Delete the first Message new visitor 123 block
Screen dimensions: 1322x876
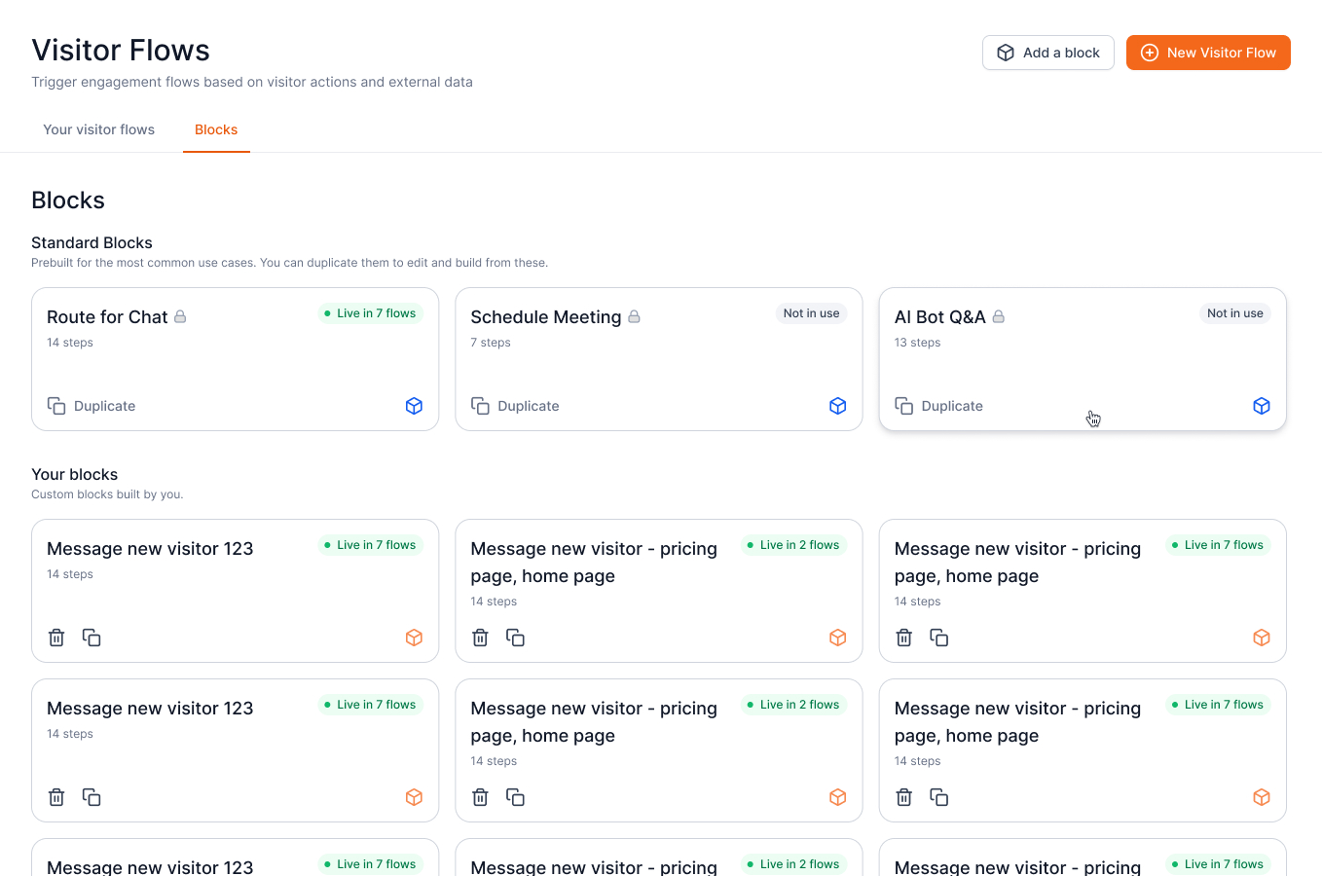[x=56, y=638]
